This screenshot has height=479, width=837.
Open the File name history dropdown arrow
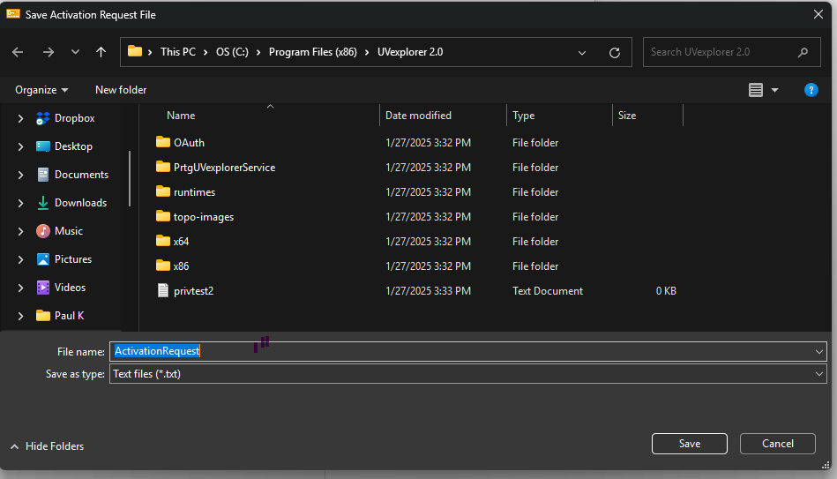click(x=818, y=352)
